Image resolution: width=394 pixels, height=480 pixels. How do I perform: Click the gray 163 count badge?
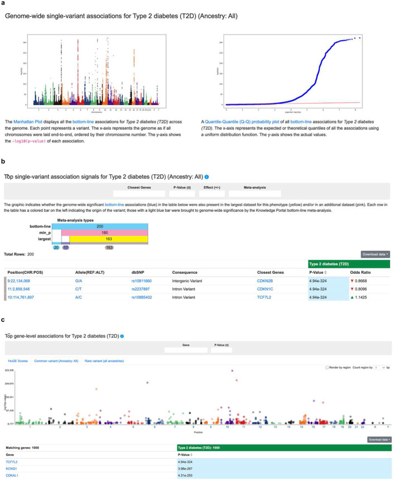(109, 248)
